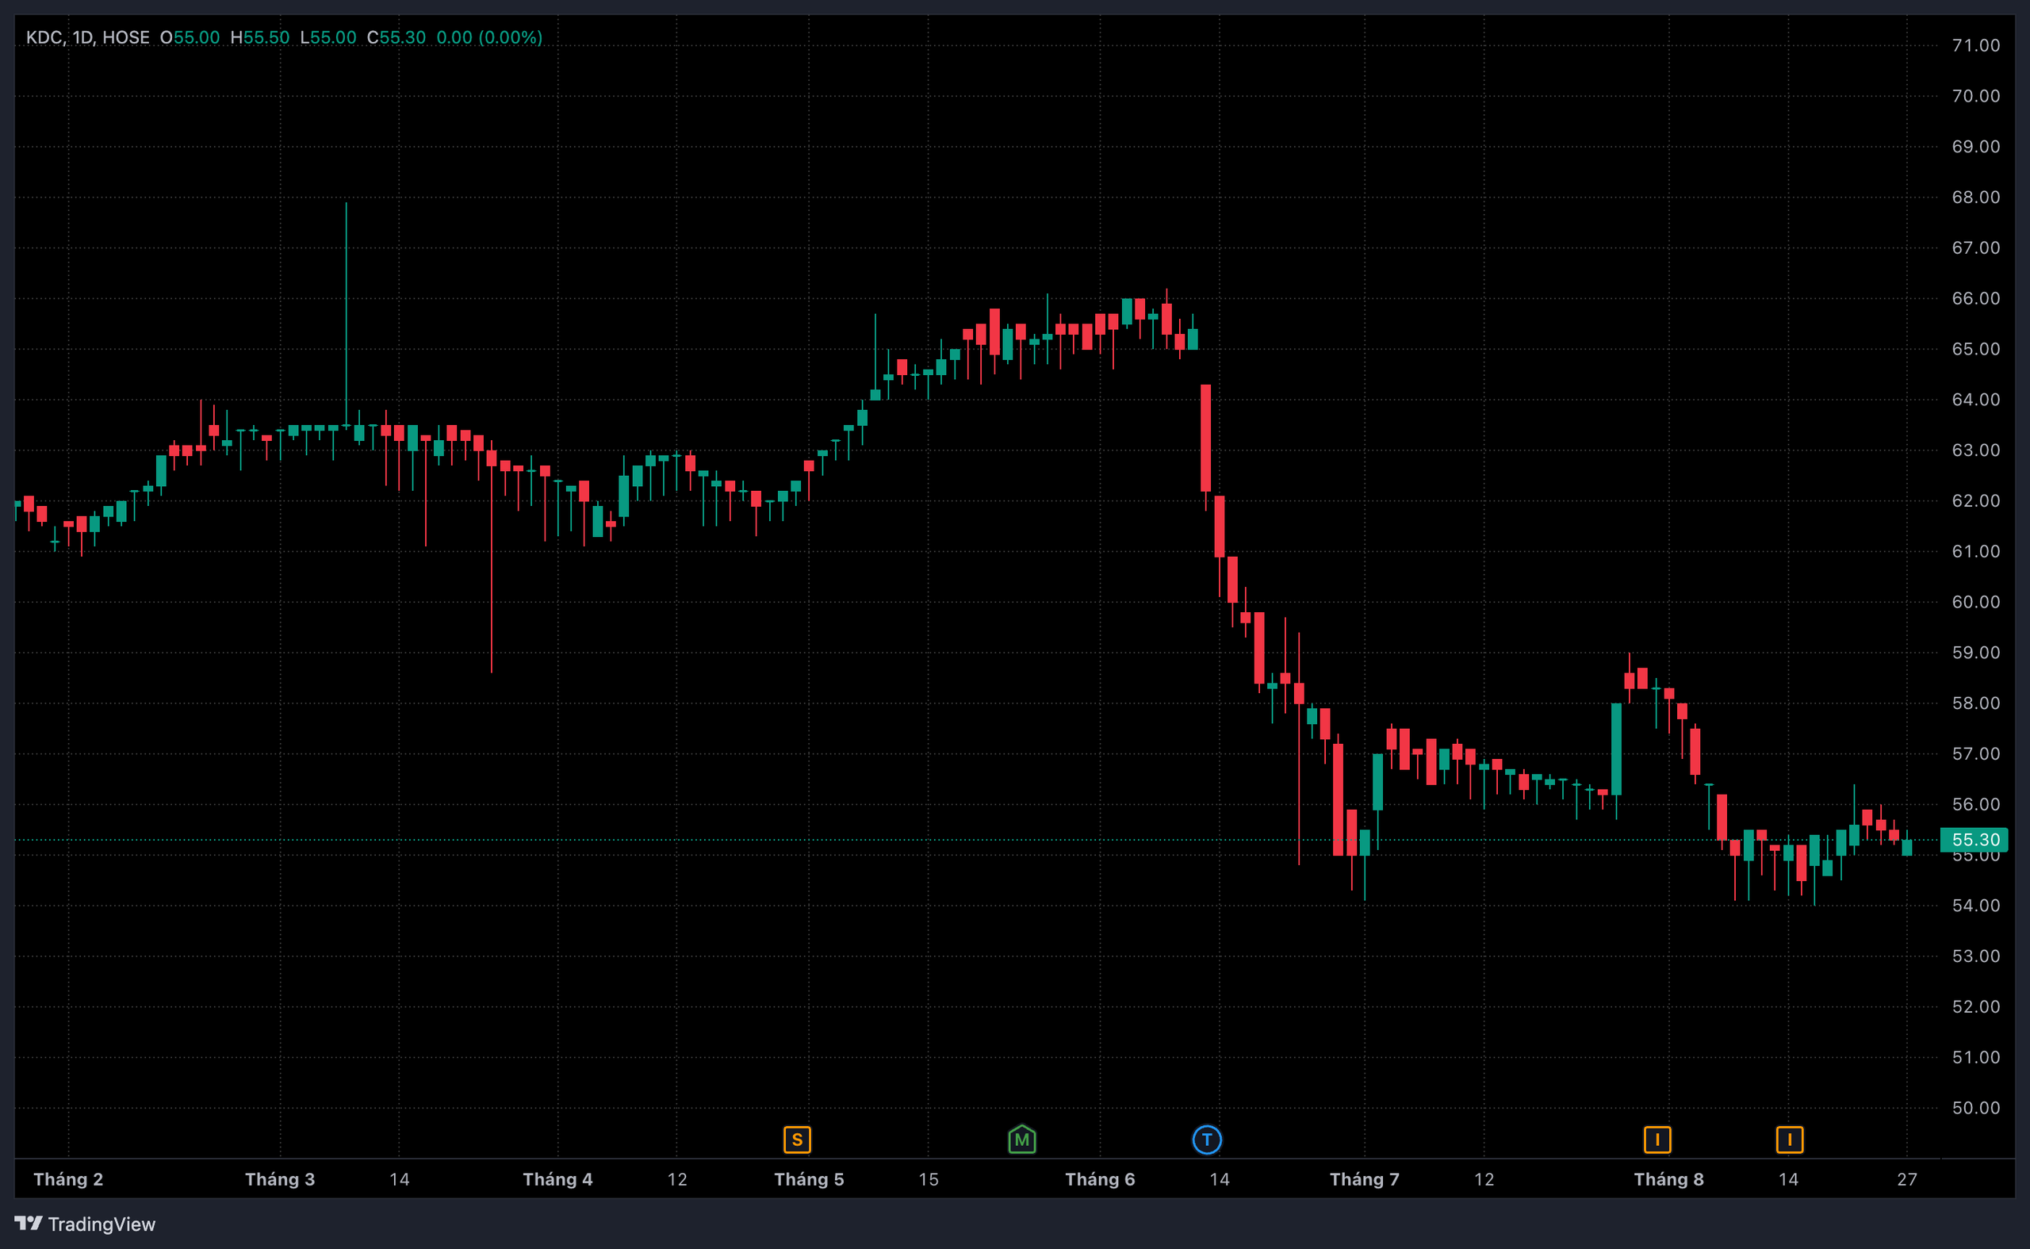Click the orange S split event marker
The height and width of the screenshot is (1249, 2030).
click(797, 1140)
